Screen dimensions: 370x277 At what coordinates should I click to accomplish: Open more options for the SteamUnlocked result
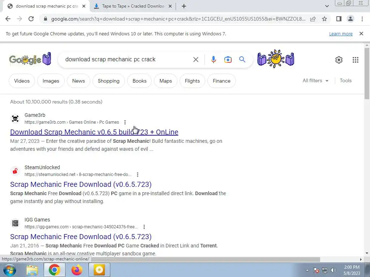[x=138, y=175]
